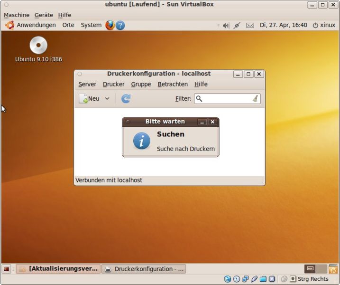340x285 pixels.
Task: Expand the Neu button dropdown arrow
Action: pos(107,98)
